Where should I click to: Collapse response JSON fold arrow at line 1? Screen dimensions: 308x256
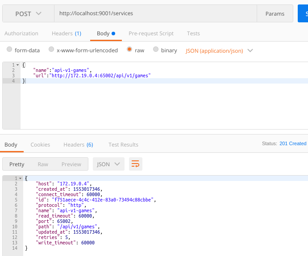[20, 178]
